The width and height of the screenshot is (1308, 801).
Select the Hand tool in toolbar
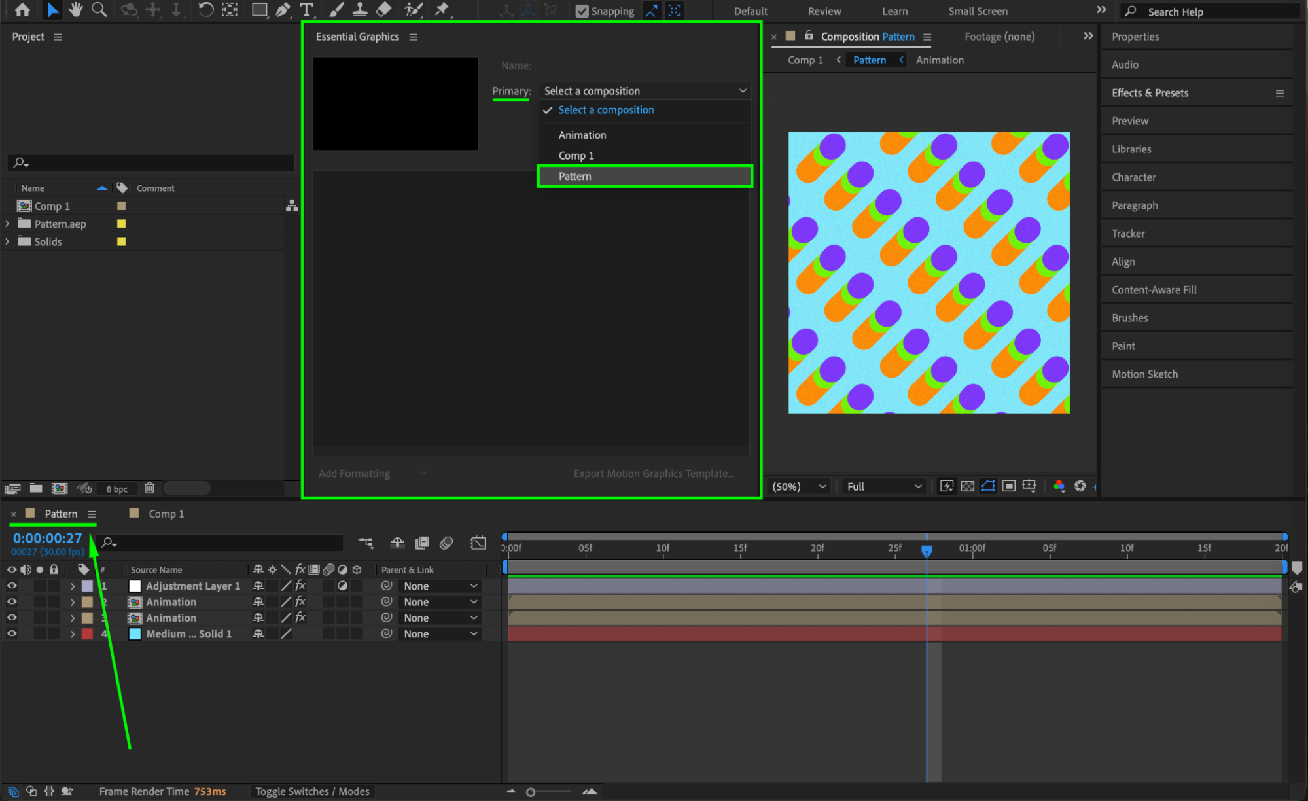pos(76,10)
